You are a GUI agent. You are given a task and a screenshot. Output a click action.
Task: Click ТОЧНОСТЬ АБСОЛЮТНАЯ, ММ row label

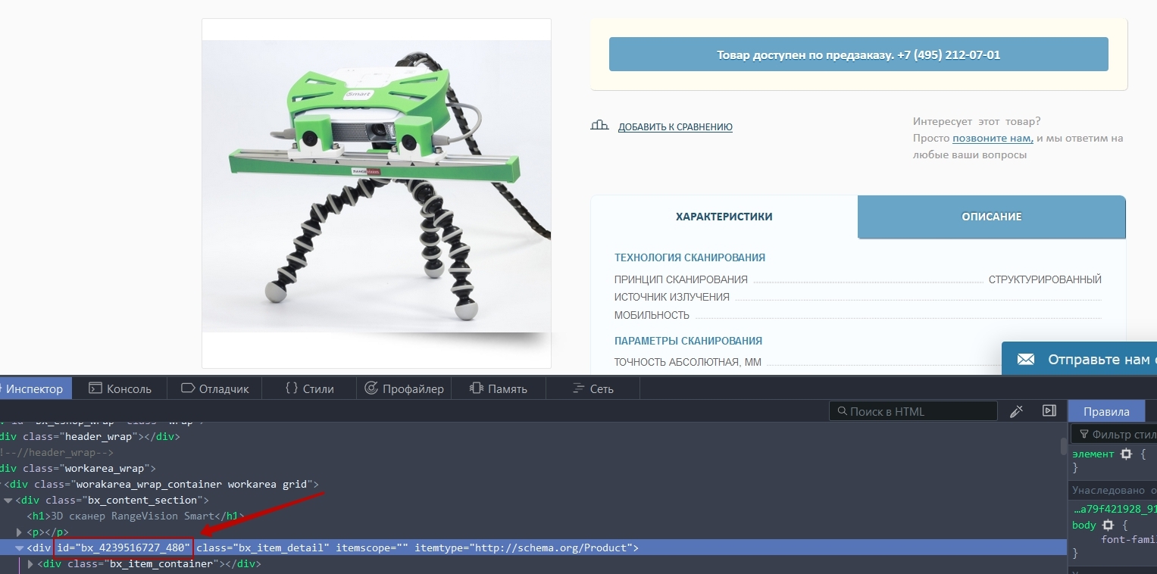click(x=687, y=362)
